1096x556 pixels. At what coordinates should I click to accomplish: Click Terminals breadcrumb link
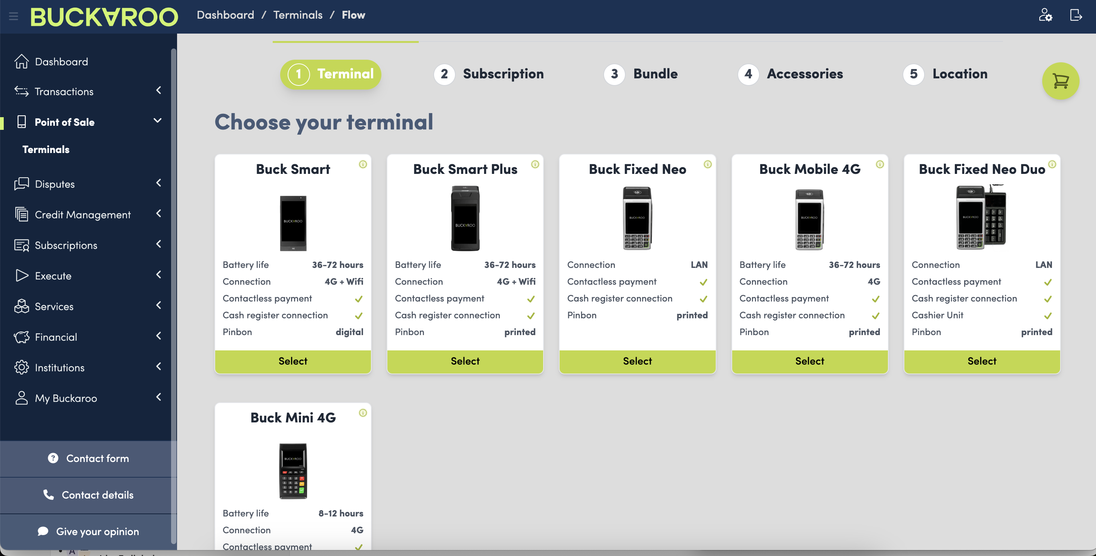point(298,15)
